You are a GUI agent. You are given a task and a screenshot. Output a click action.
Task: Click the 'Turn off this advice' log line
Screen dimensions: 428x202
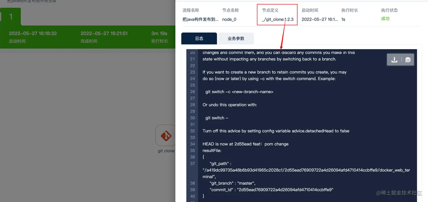(276, 131)
